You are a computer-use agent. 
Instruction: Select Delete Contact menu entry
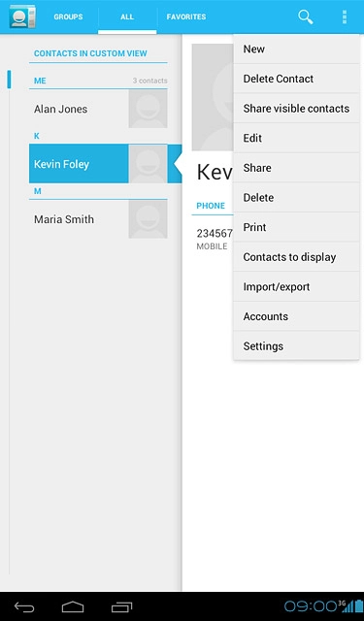296,79
